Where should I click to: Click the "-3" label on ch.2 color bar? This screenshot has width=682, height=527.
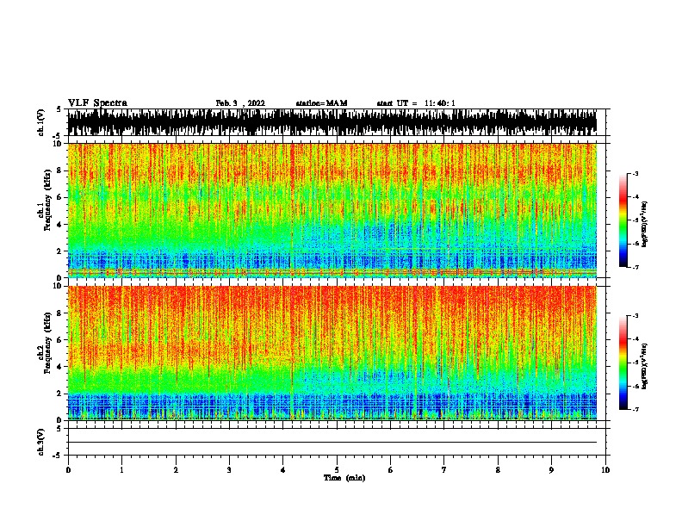[635, 316]
